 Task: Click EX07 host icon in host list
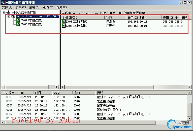coord(64,22)
